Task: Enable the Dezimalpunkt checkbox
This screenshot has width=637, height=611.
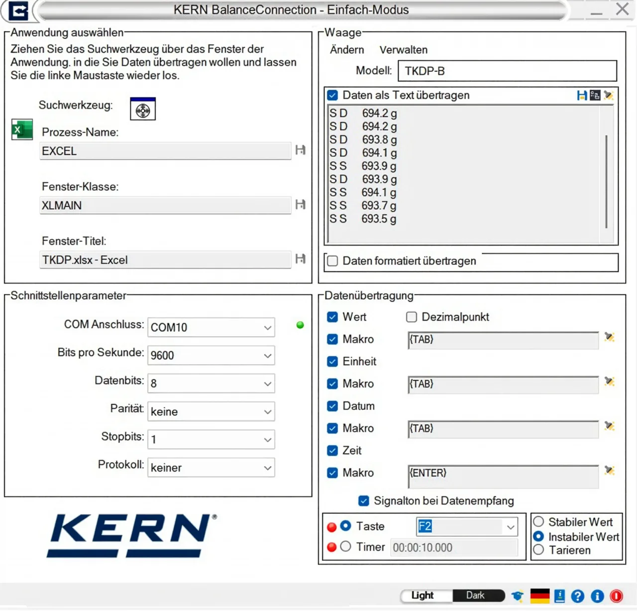Action: [412, 317]
